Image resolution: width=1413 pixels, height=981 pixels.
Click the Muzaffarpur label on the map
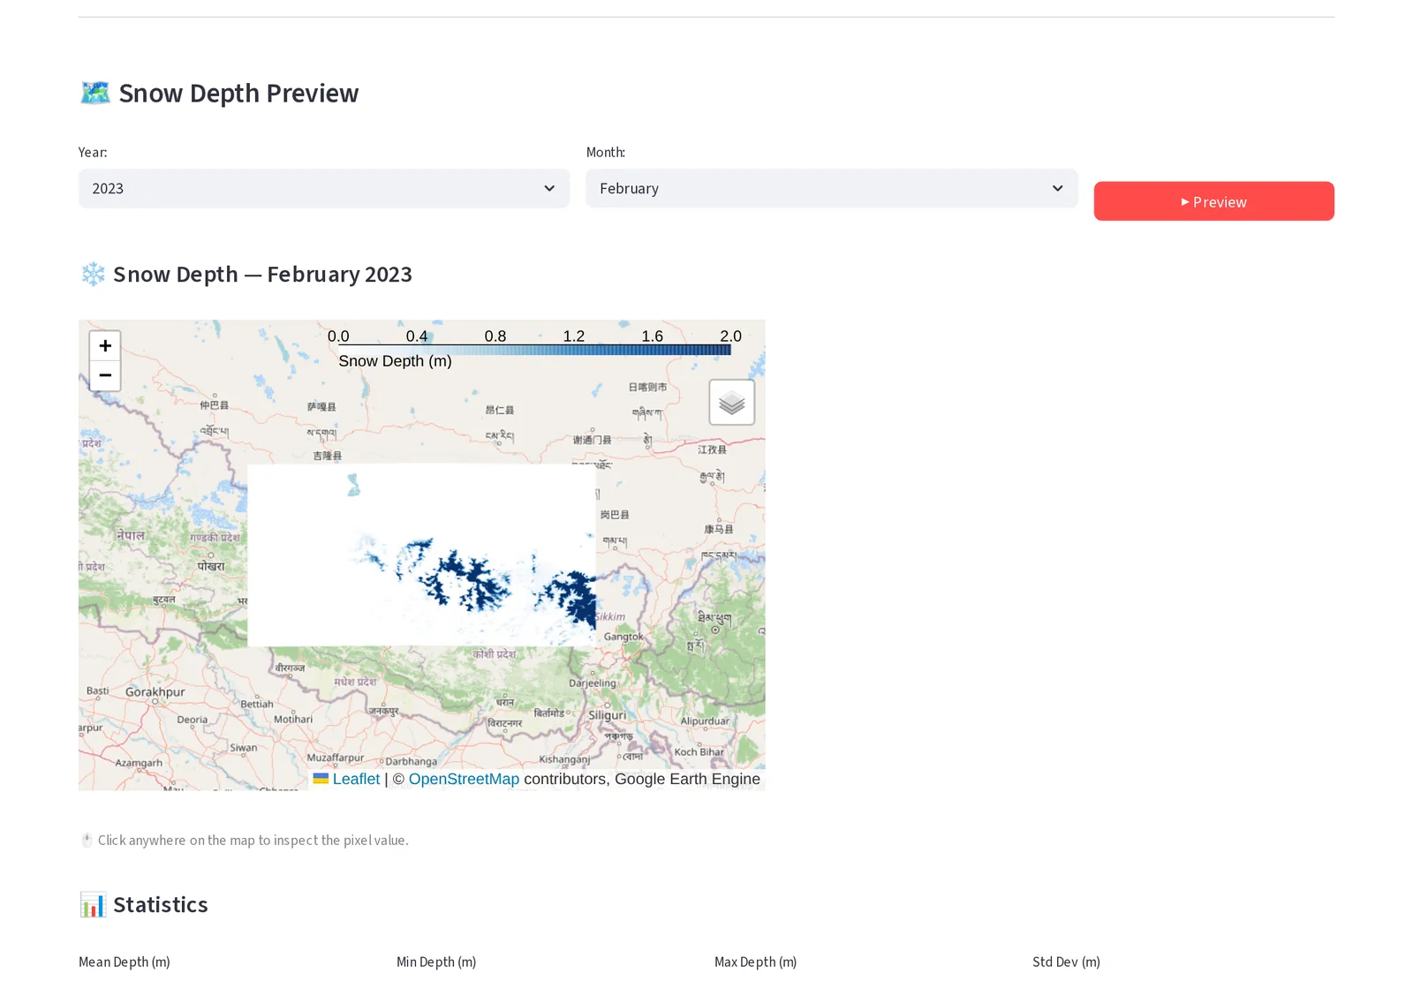coord(336,758)
